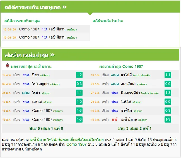Click เอซี มิลาน in Como's 15 ม.ค. row
181x158 pixels.
(129, 119)
